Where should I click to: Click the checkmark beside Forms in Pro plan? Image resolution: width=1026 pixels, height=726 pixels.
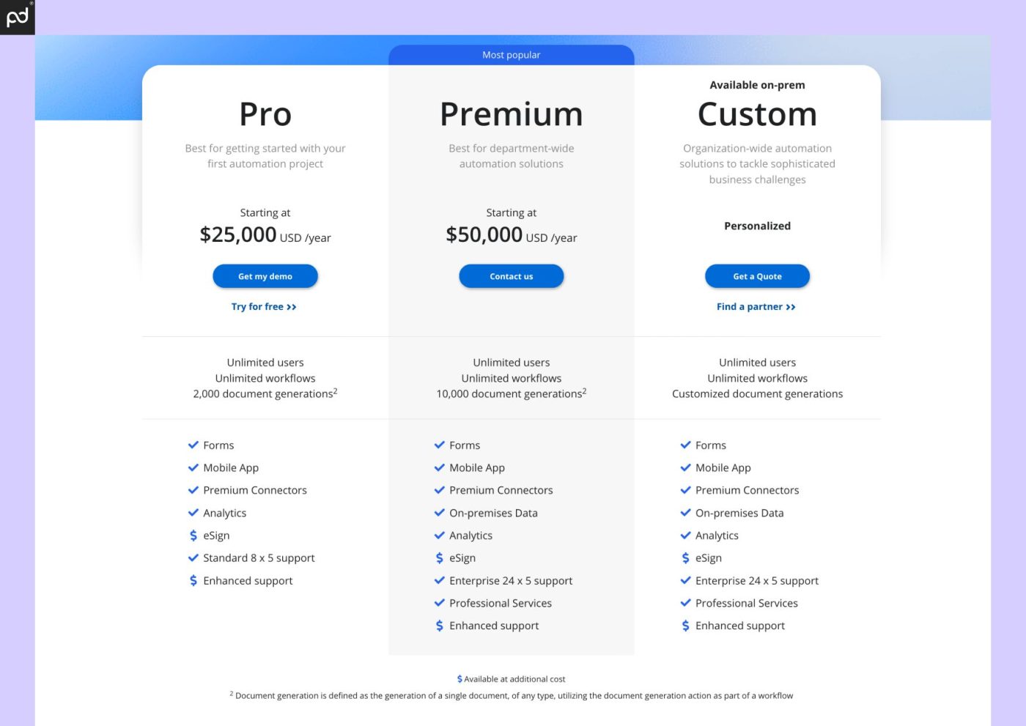tap(193, 445)
